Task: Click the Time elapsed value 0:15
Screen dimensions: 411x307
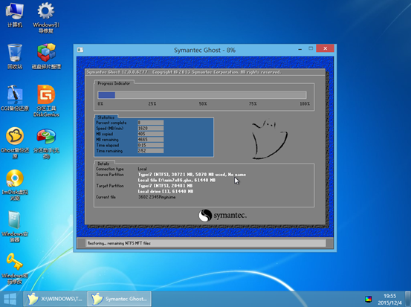Action: 151,145
